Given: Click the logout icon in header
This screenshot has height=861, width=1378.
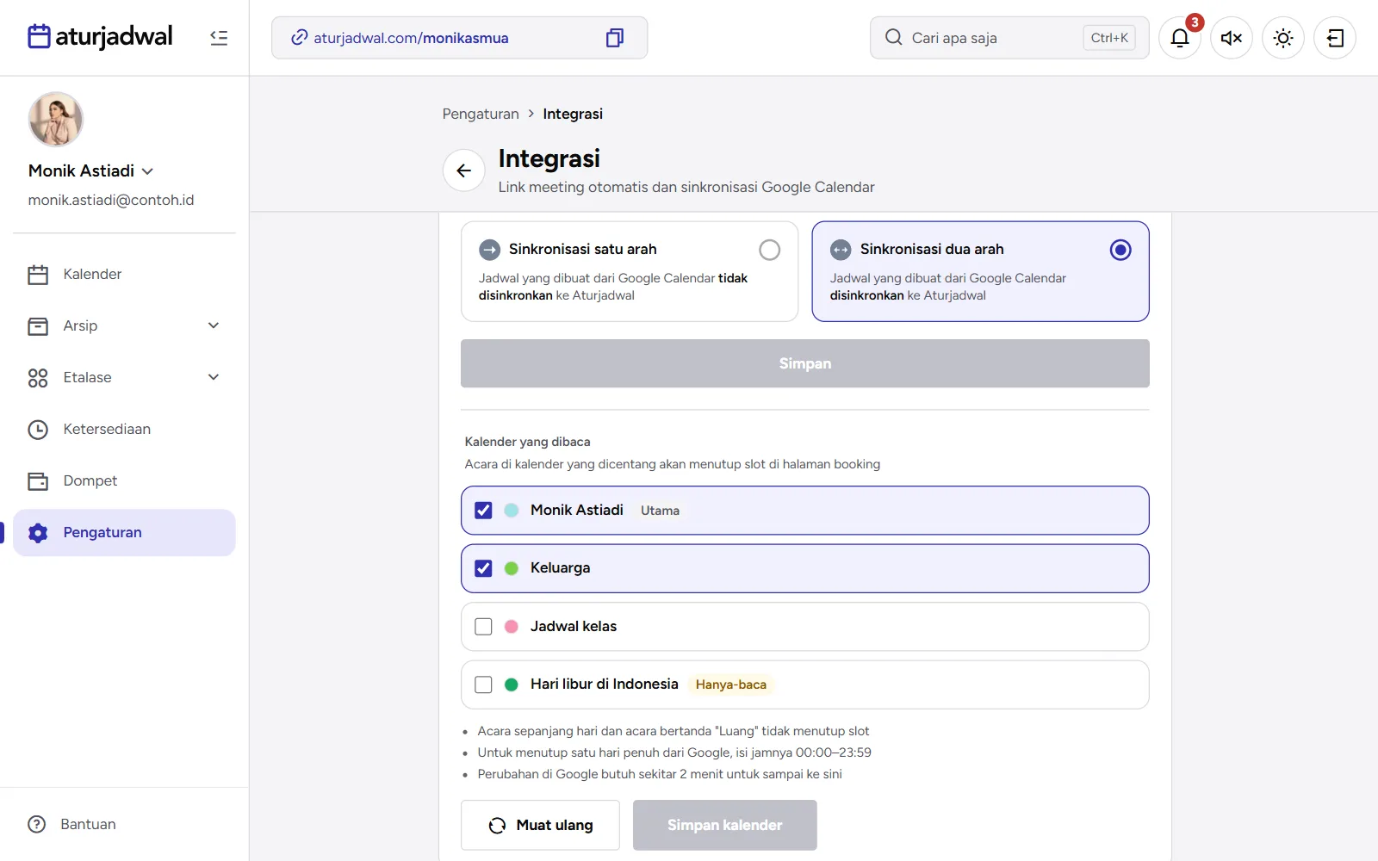Looking at the screenshot, I should [x=1335, y=38].
